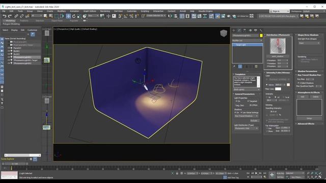Expand the Advanced Effects rollout
Screen dimensions: 326x183
[x=306, y=124]
